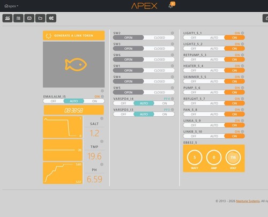Switch EMAILALM_I5 to ON
Screen dimensions: 268x217
(94, 101)
